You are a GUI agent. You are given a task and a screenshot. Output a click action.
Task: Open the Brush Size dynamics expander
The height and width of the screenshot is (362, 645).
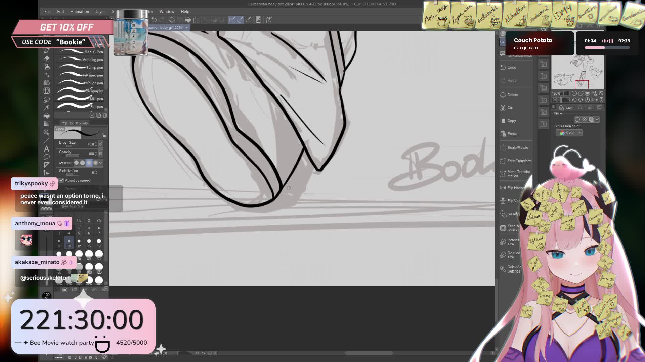101,144
